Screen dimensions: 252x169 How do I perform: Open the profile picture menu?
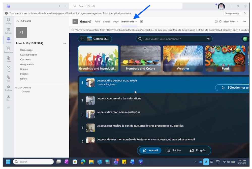pyautogui.click(x=221, y=7)
